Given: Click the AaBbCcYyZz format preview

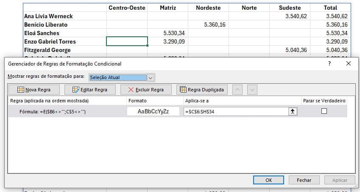Looking at the screenshot, I should coord(153,111).
